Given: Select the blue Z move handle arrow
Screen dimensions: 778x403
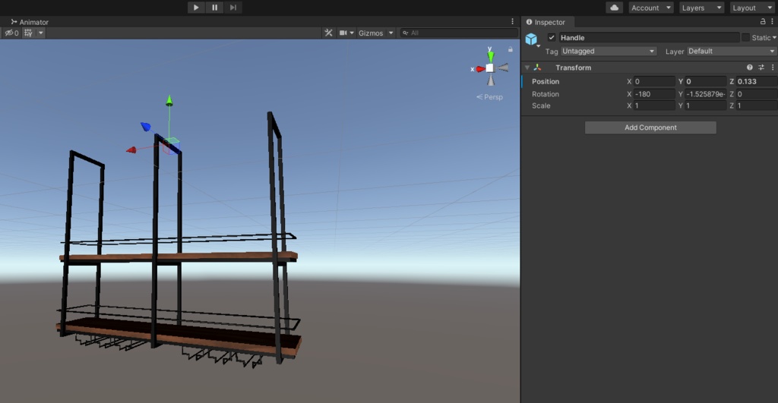Looking at the screenshot, I should coord(145,127).
